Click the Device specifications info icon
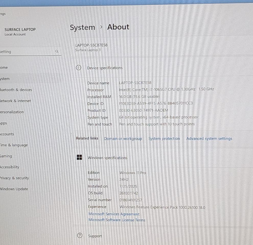 point(78,68)
